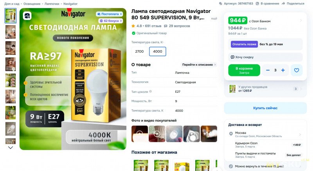Expand the title with ещё

pos(214,18)
